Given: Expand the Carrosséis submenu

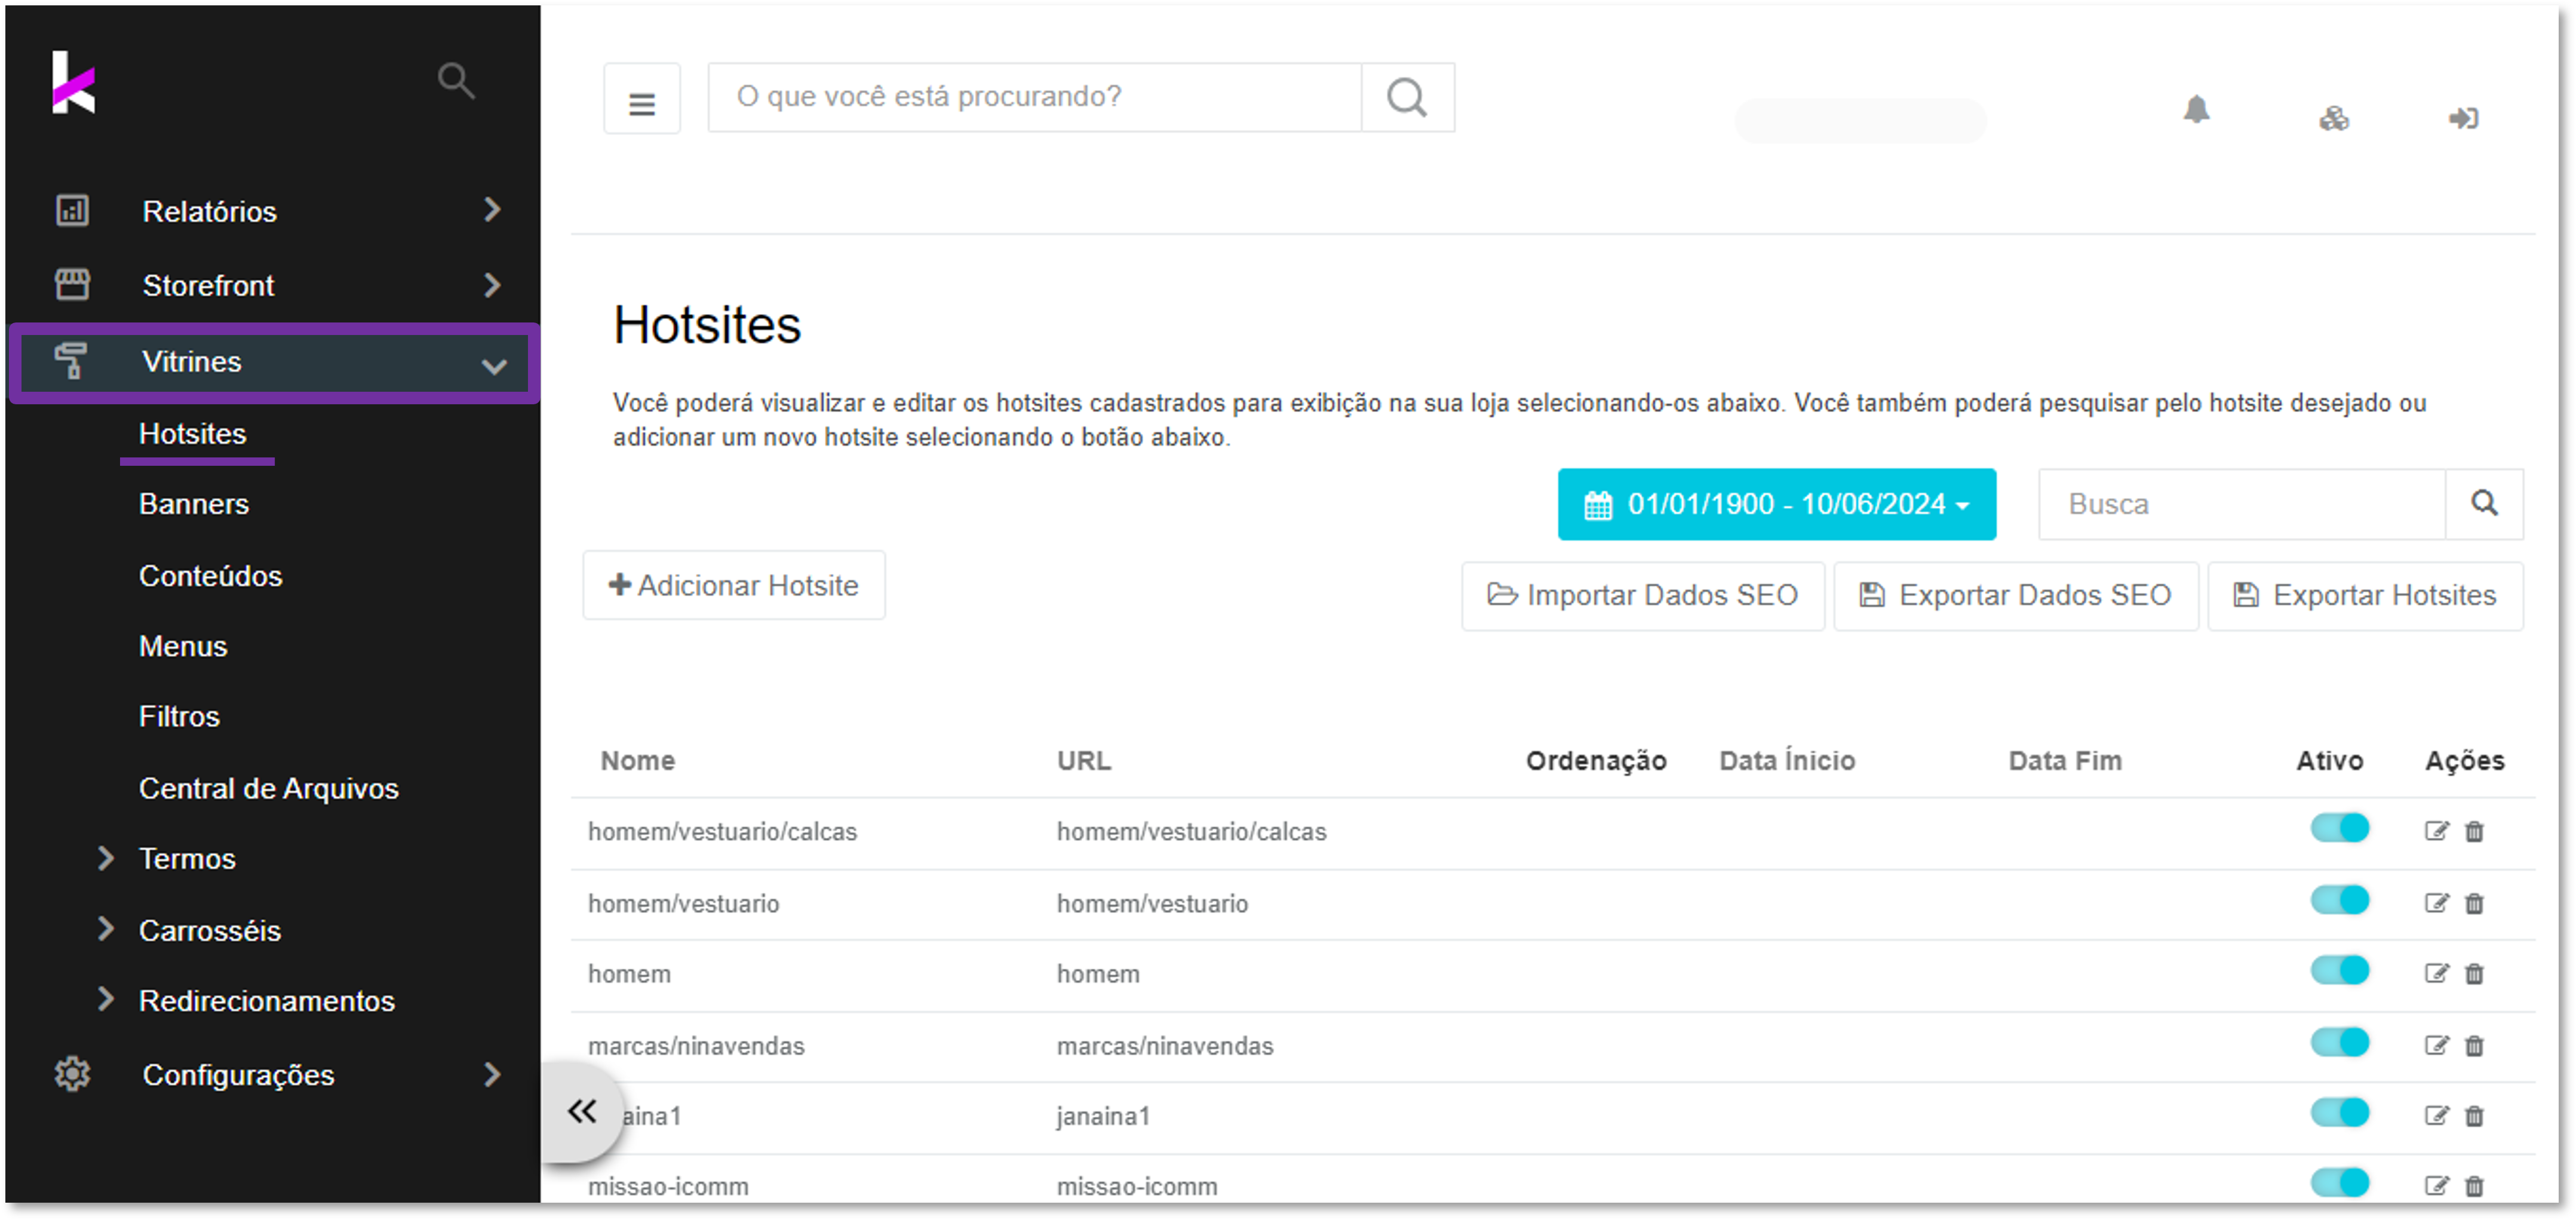Looking at the screenshot, I should pyautogui.click(x=105, y=929).
